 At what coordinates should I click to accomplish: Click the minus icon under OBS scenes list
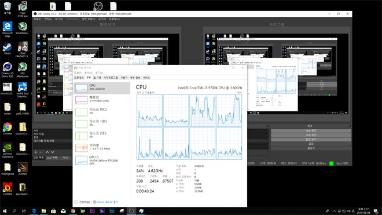point(41,152)
